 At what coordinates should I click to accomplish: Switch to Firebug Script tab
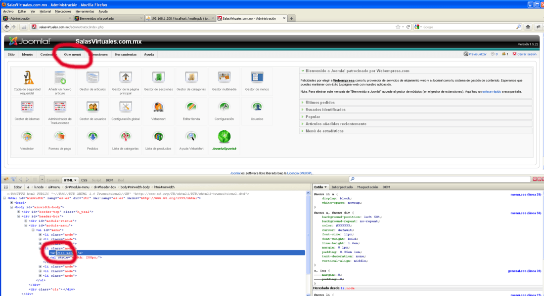(96, 180)
